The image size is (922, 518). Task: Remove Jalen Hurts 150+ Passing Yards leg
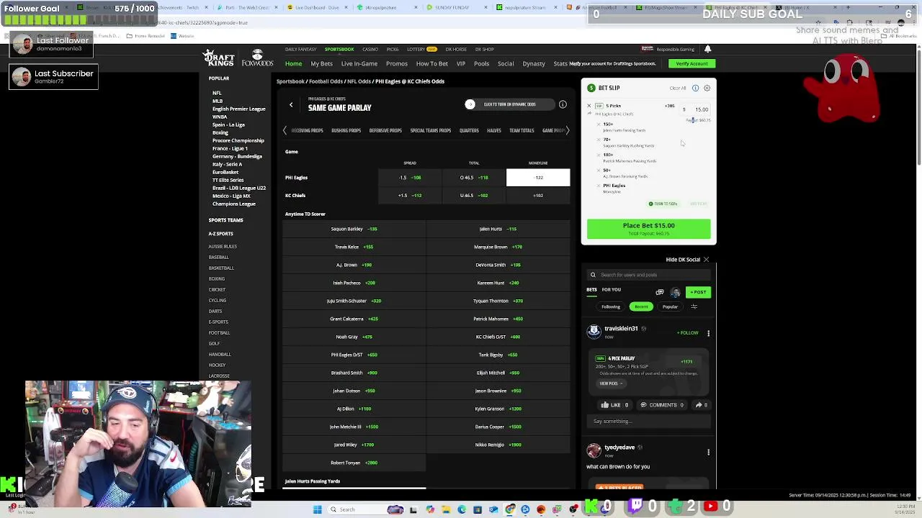point(599,124)
